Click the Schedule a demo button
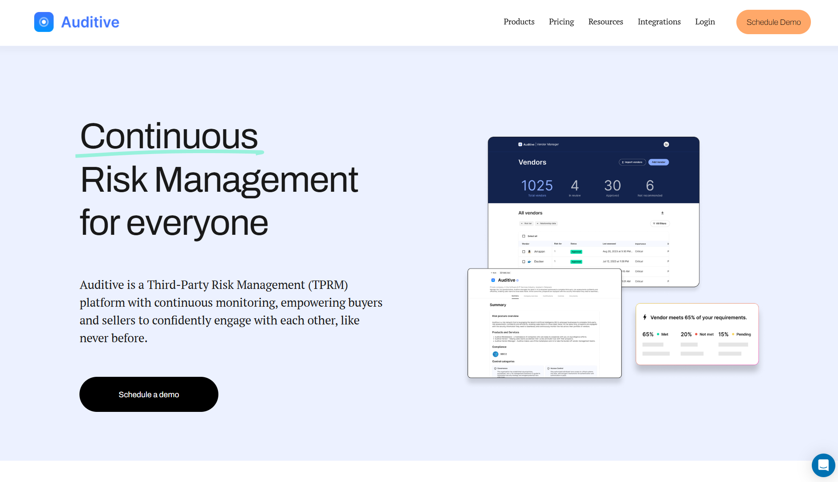 pyautogui.click(x=149, y=394)
